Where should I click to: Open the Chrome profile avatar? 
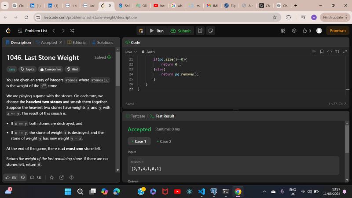point(314,17)
